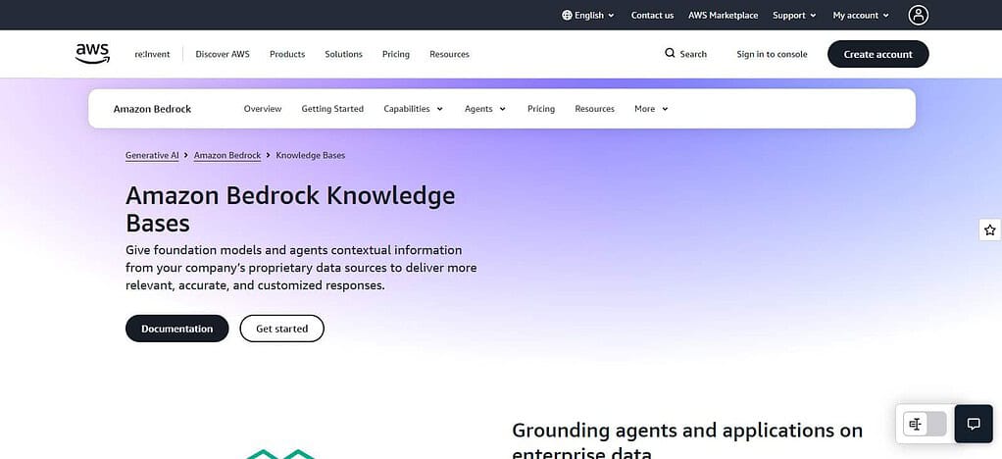Click the Amazon Bedrock Knowledge Bases heading
Viewport: 1002px width, 459px height.
pos(291,209)
